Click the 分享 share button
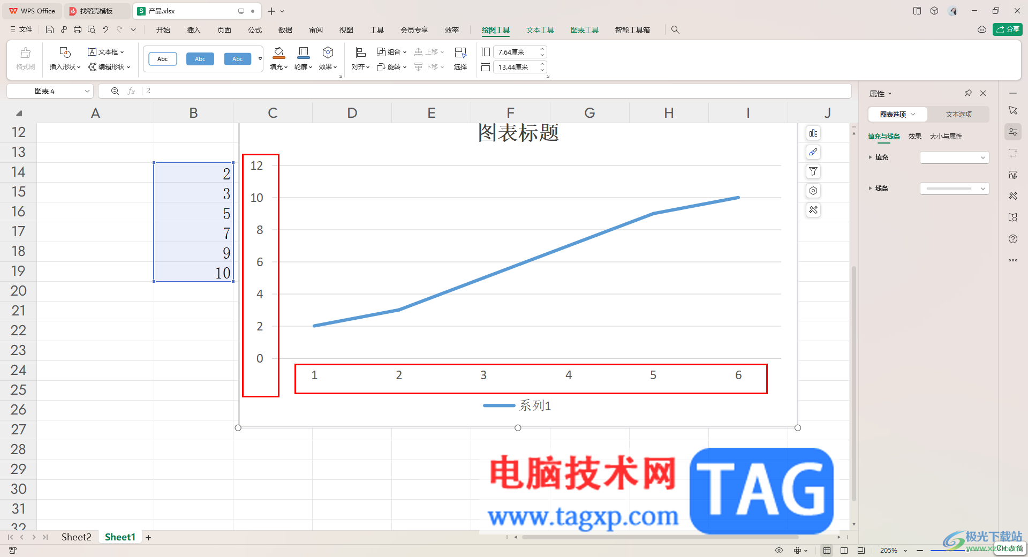 1008,29
